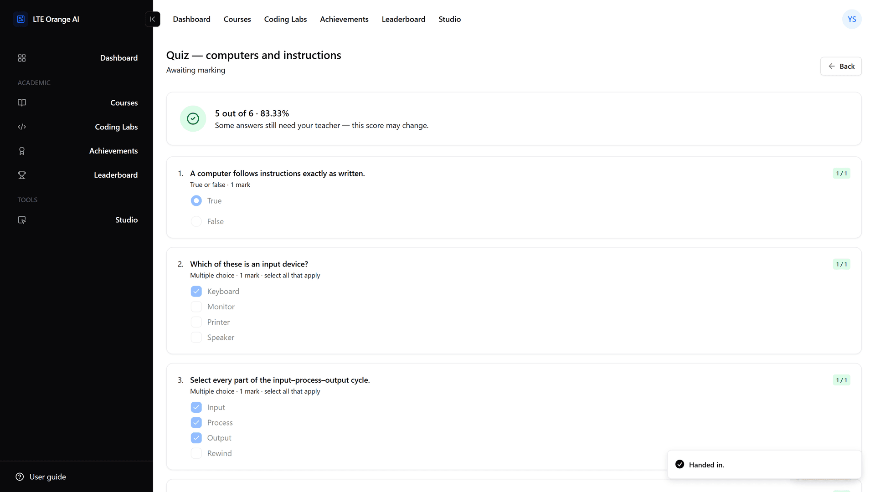Go Back using the Back button

point(841,67)
